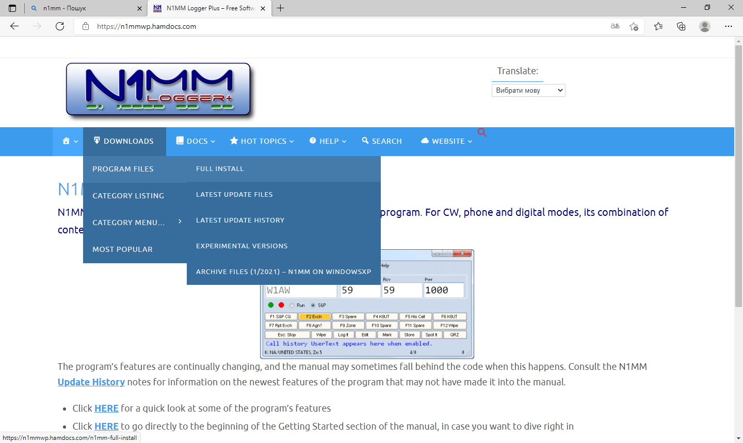Click Archive Files N1MM on WindowsXP entry
This screenshot has width=743, height=443.
pyautogui.click(x=284, y=272)
